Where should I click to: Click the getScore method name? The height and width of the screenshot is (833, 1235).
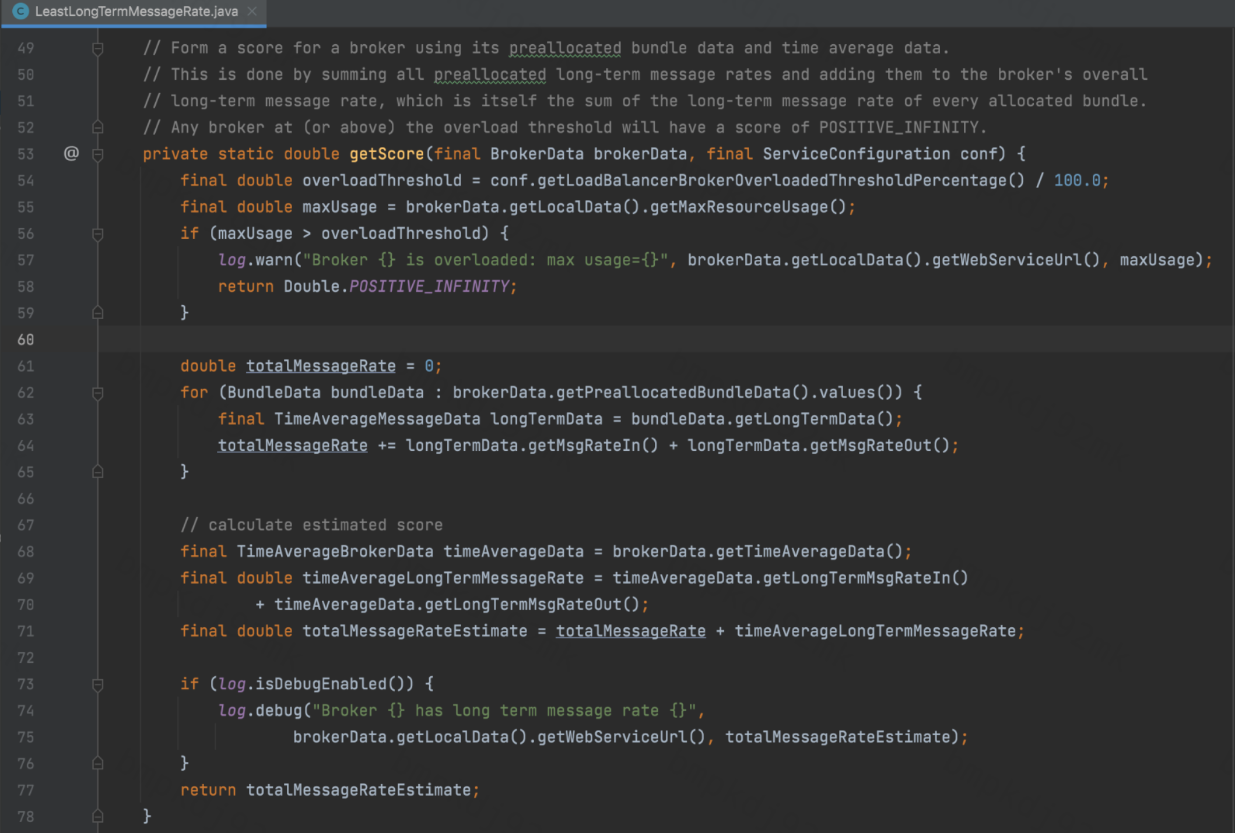(x=387, y=154)
